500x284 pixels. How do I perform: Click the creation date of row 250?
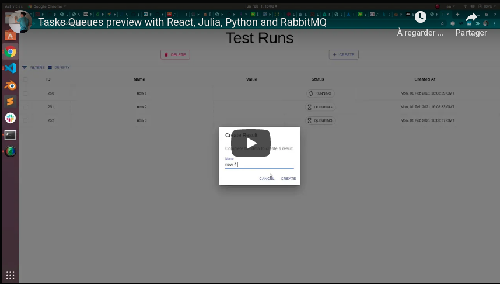pos(427,93)
